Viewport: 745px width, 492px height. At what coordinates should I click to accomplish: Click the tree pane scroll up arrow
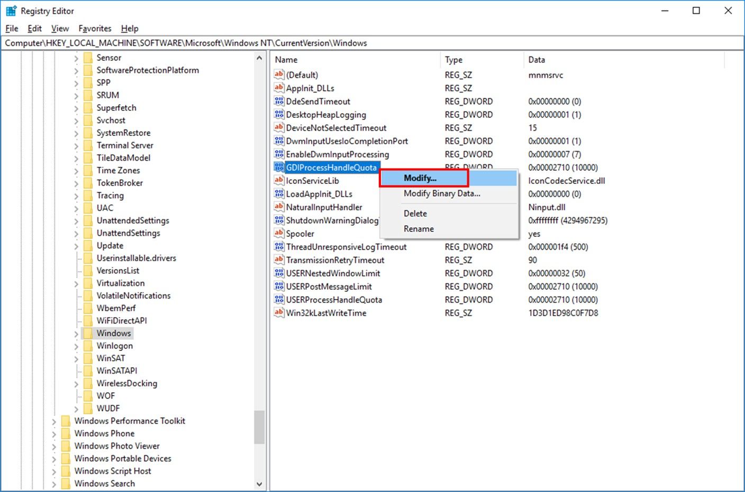[259, 58]
